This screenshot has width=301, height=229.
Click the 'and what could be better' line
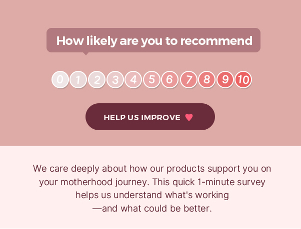point(152,209)
